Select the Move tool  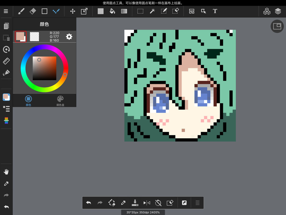tap(73, 11)
